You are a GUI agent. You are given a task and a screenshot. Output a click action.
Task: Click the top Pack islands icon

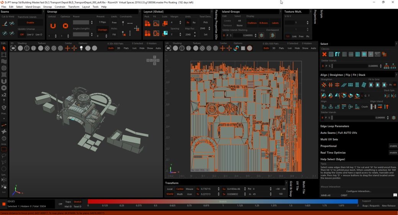(x=147, y=24)
